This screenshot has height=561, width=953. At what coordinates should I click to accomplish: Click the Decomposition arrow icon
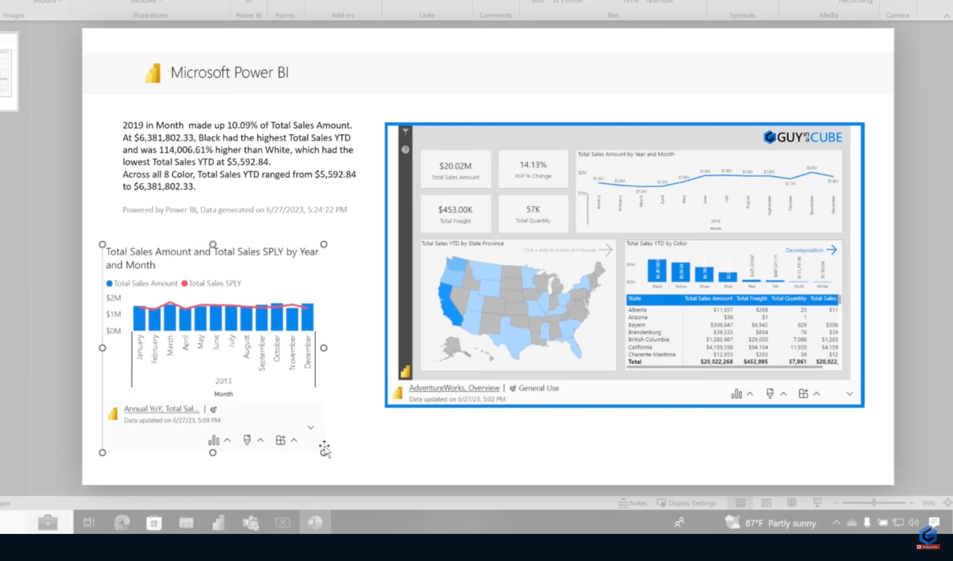point(832,250)
